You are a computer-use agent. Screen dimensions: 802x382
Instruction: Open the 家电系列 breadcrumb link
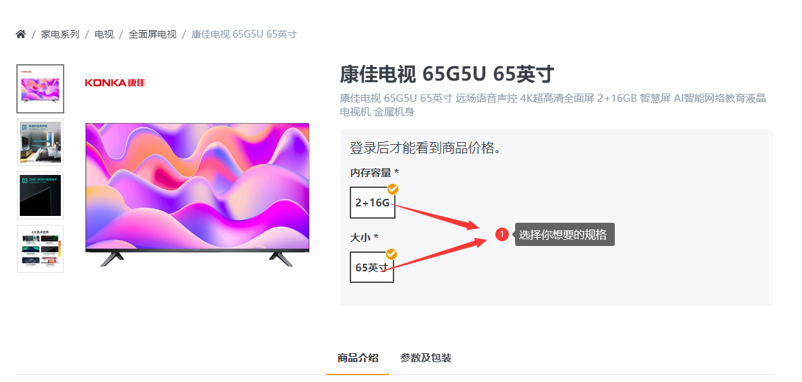[x=60, y=34]
